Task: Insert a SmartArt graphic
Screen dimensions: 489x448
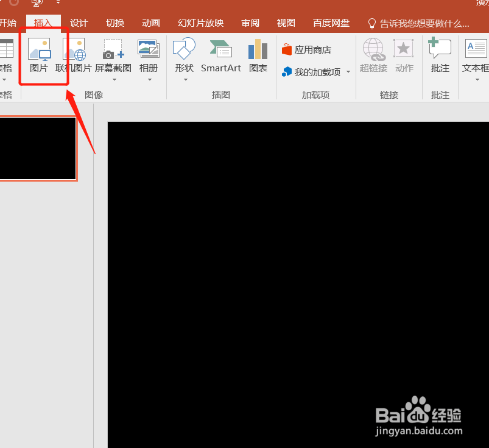Action: [x=221, y=55]
